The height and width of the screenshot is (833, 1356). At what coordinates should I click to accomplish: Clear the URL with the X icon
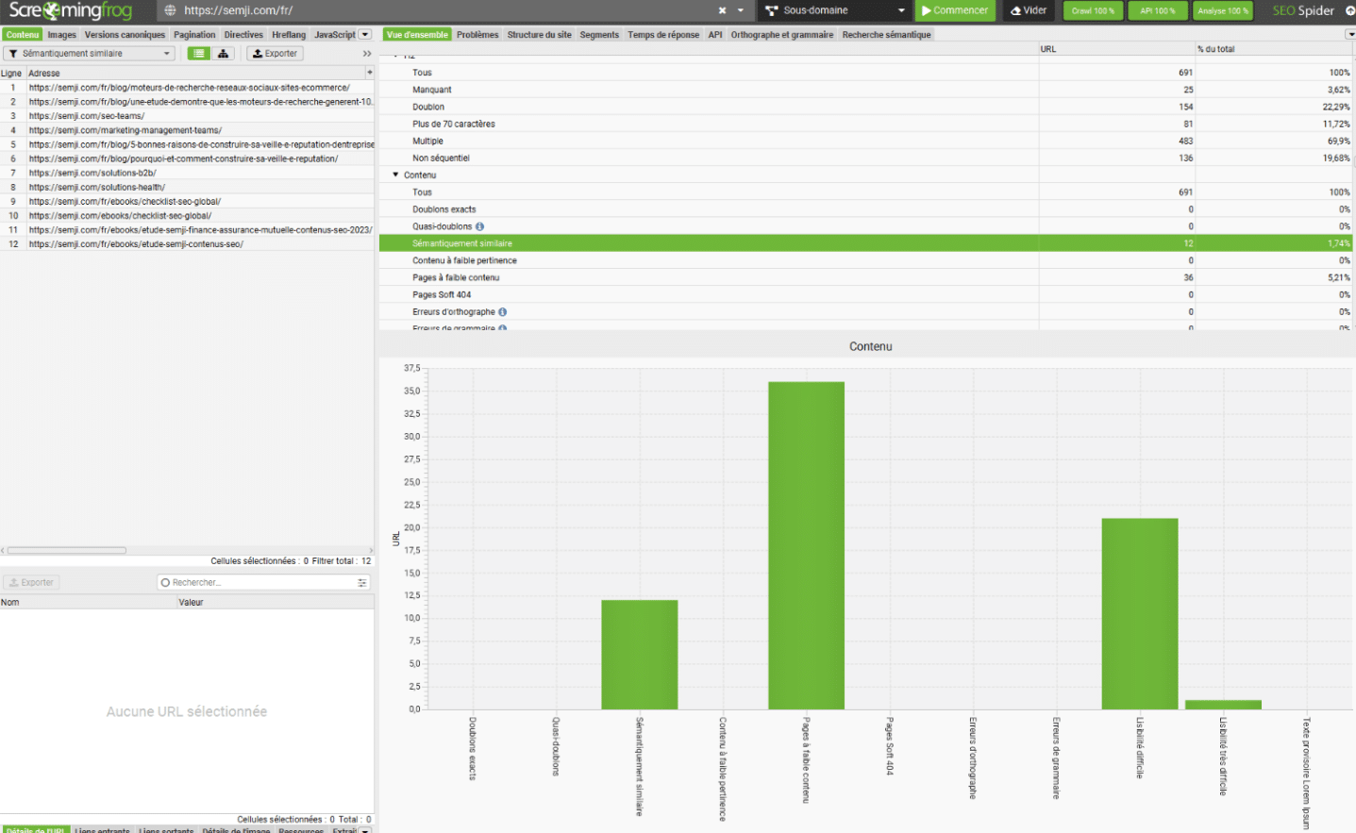pos(722,10)
